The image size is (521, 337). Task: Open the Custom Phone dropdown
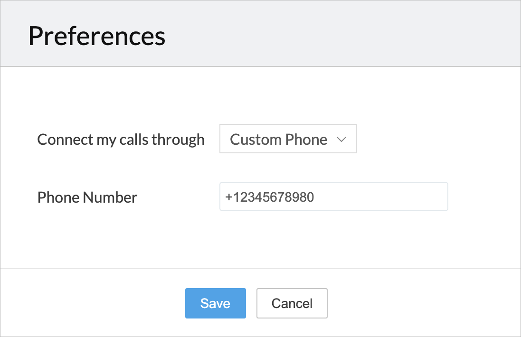pyautogui.click(x=288, y=139)
